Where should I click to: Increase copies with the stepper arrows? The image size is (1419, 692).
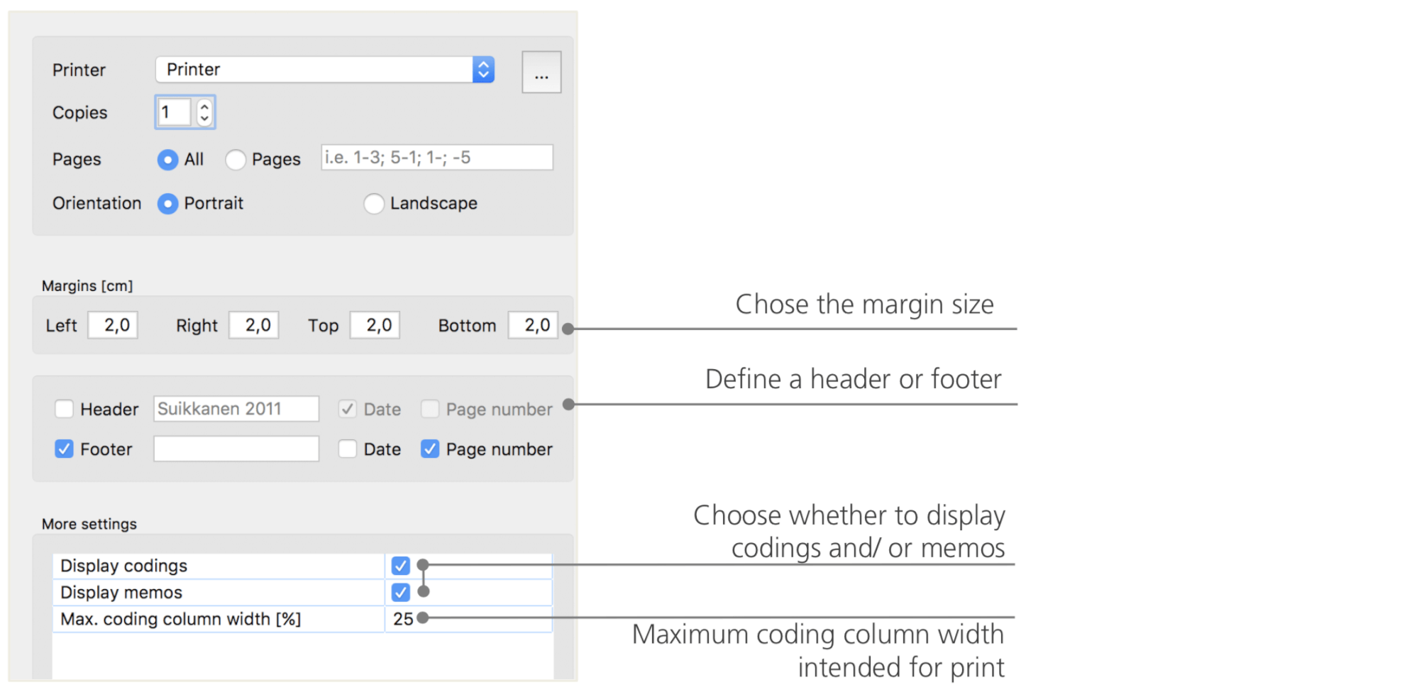pos(204,106)
